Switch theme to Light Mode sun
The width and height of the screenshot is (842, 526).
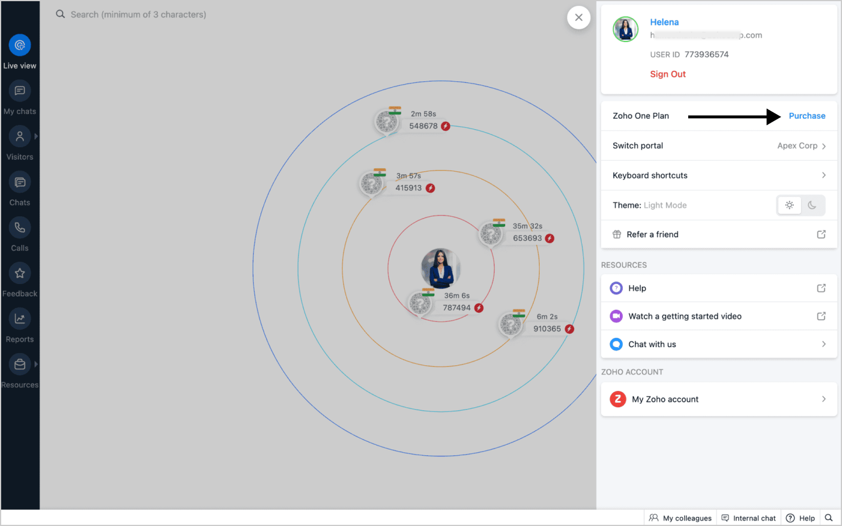[789, 205]
